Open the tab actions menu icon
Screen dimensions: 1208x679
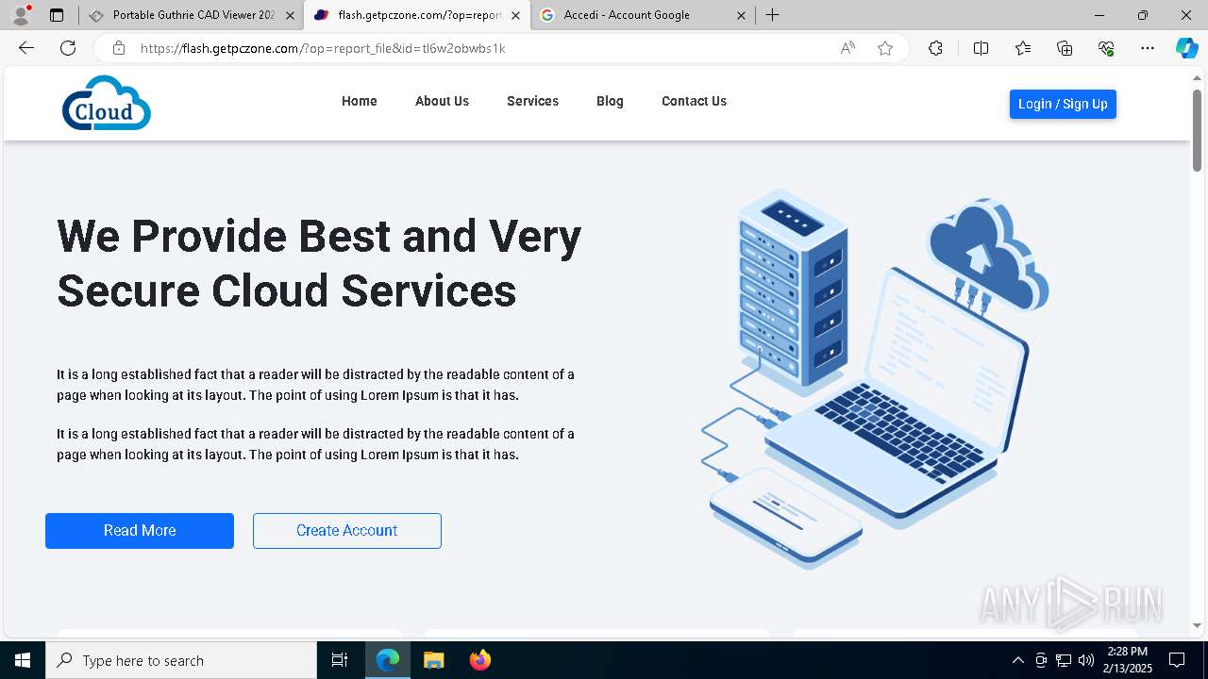coord(57,15)
